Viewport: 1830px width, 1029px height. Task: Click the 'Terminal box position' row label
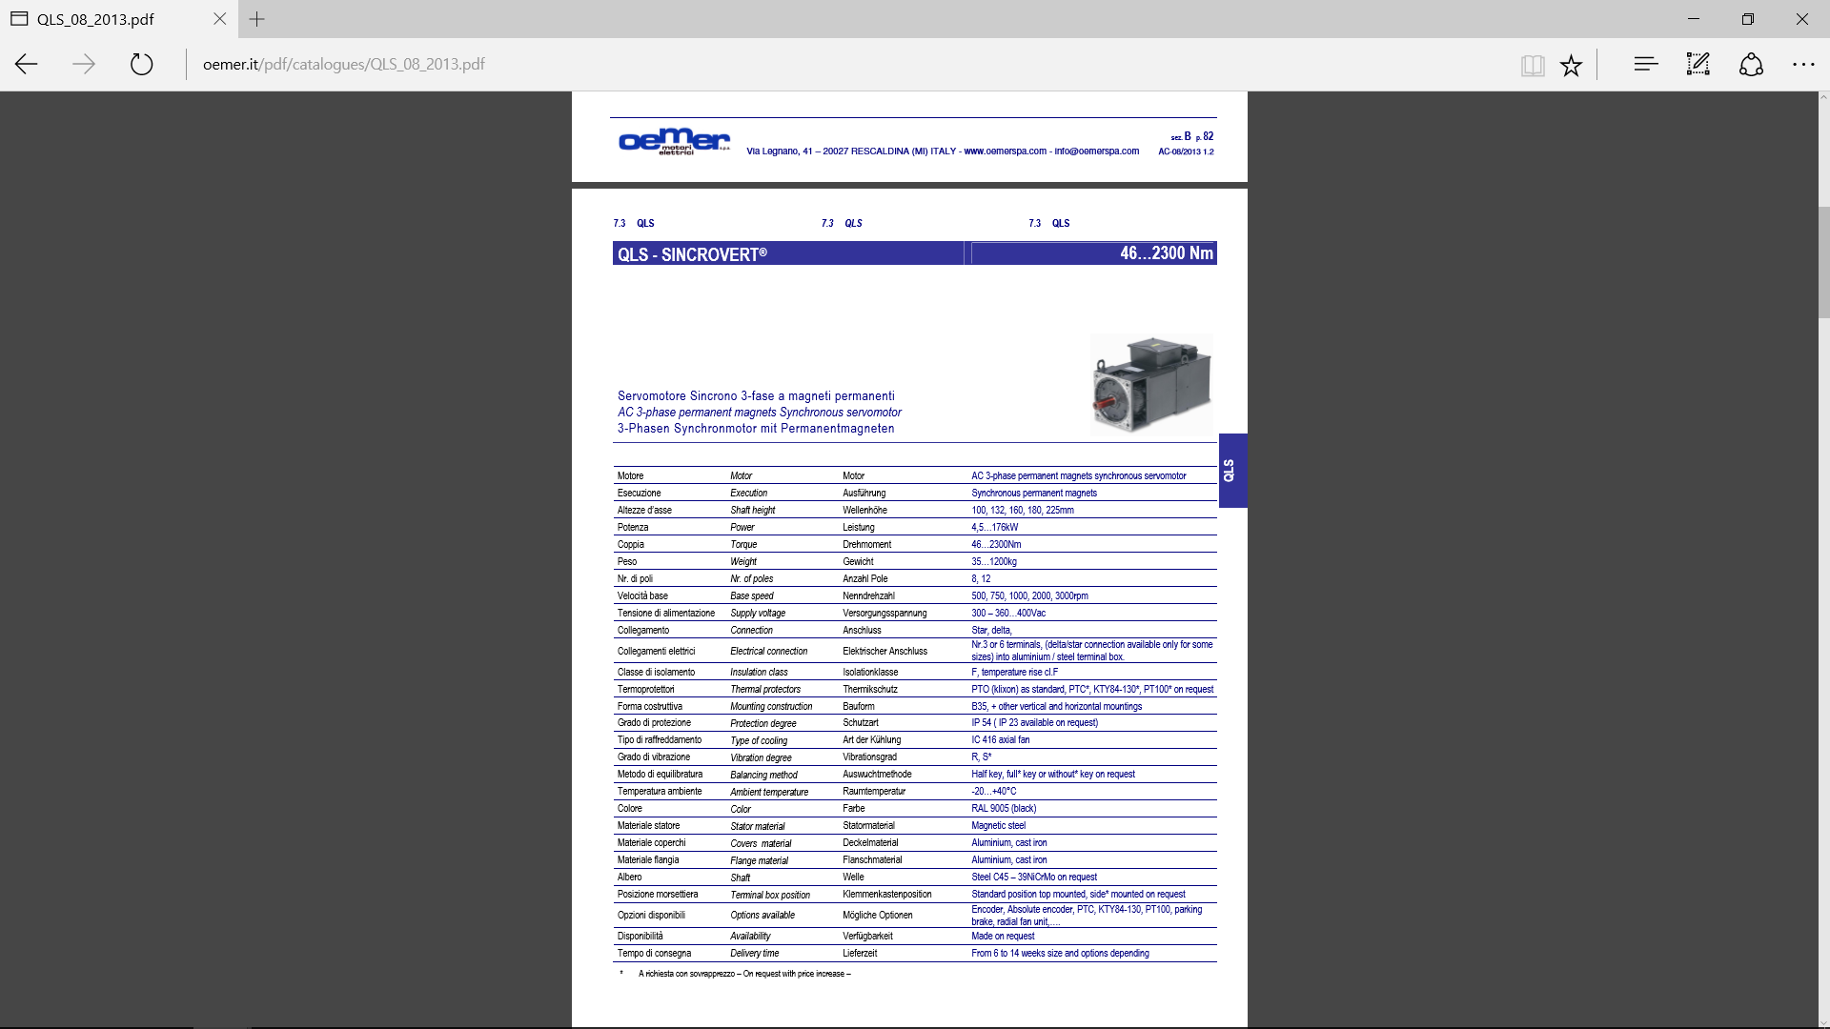[x=770, y=896]
